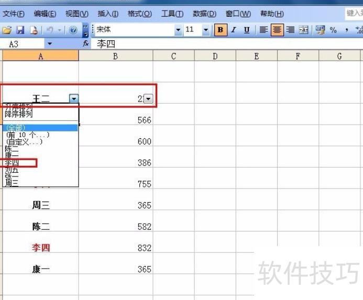363x300 pixels.
Task: Open the 窗口(W) menu
Action: (x=238, y=14)
